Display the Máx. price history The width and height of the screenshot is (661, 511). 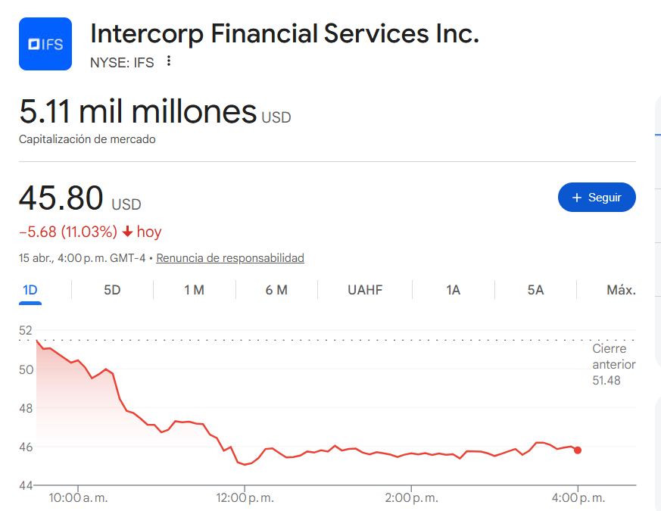coord(621,290)
